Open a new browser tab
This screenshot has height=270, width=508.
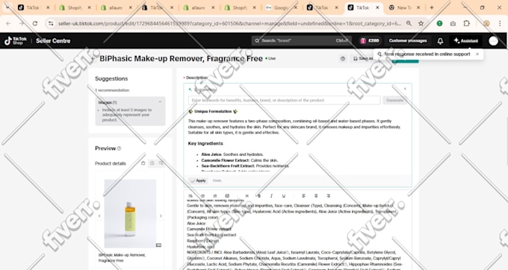tap(432, 7)
